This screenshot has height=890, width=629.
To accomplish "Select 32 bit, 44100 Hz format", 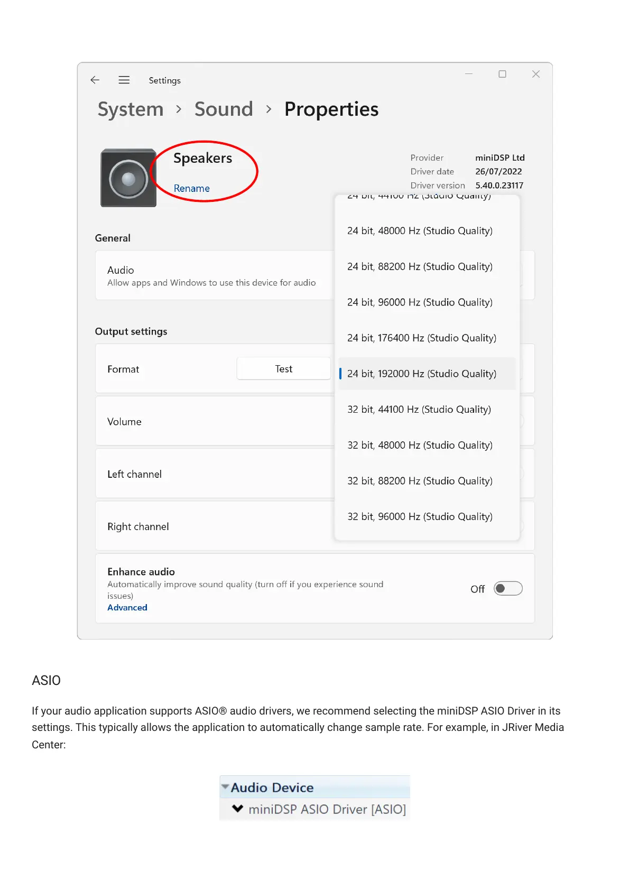I will pos(419,410).
